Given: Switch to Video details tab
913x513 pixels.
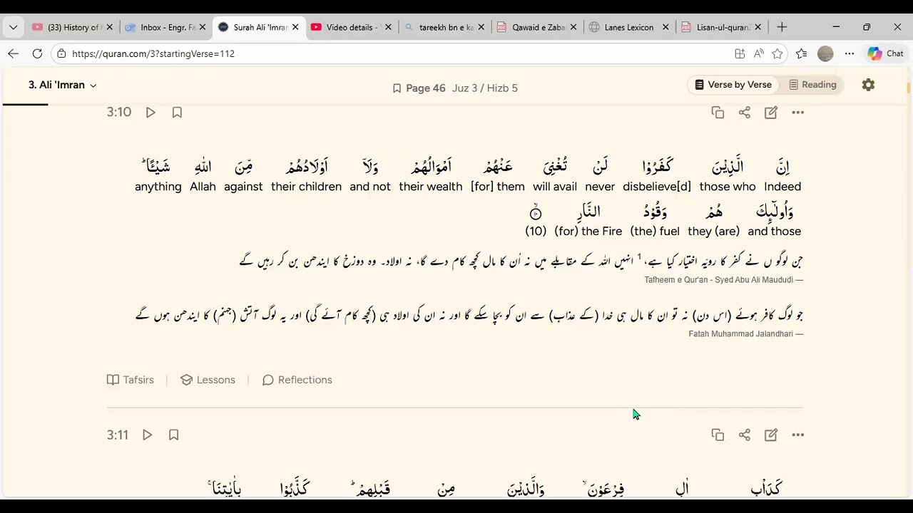Looking at the screenshot, I should pos(351,27).
